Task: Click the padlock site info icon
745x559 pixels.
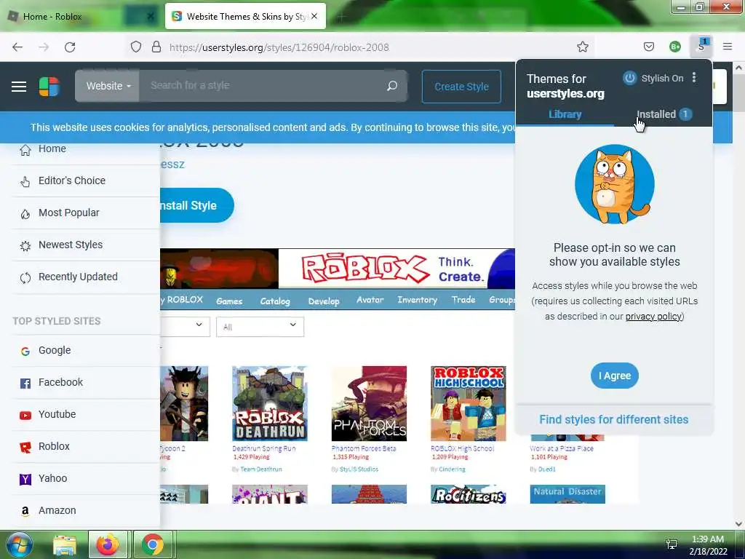Action: tap(156, 47)
